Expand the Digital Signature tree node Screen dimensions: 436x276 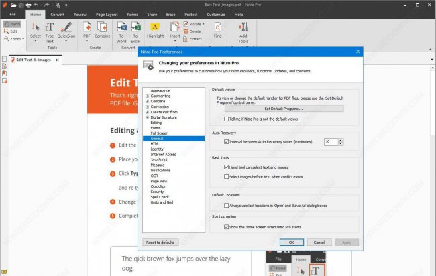[x=147, y=117]
